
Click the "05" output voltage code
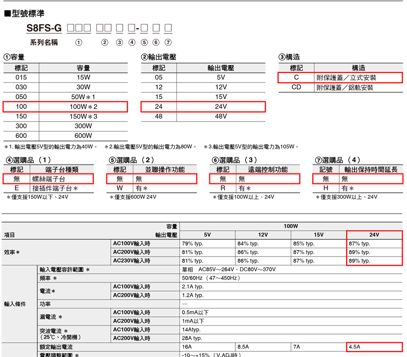click(x=158, y=77)
